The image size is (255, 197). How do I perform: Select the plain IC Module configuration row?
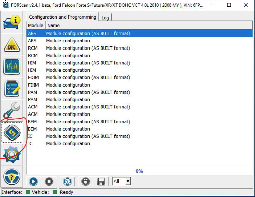pyautogui.click(x=139, y=144)
